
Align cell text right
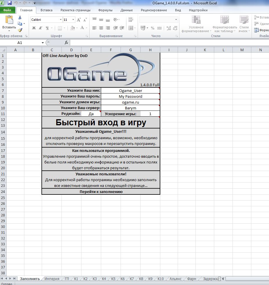click(108, 28)
